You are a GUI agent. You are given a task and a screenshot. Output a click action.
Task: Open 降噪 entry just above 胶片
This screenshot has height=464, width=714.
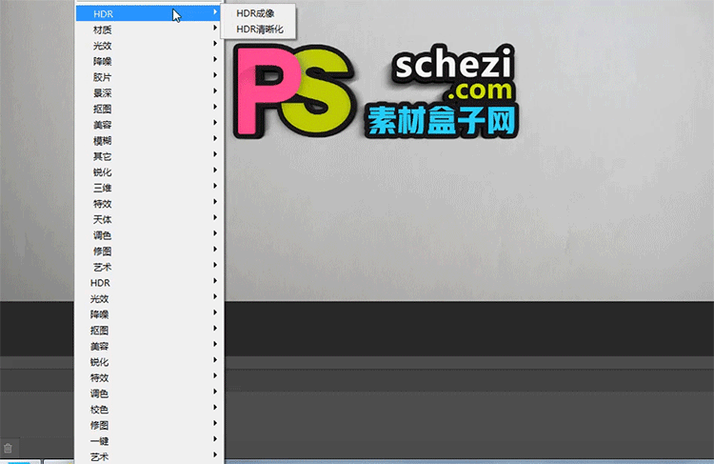[149, 61]
